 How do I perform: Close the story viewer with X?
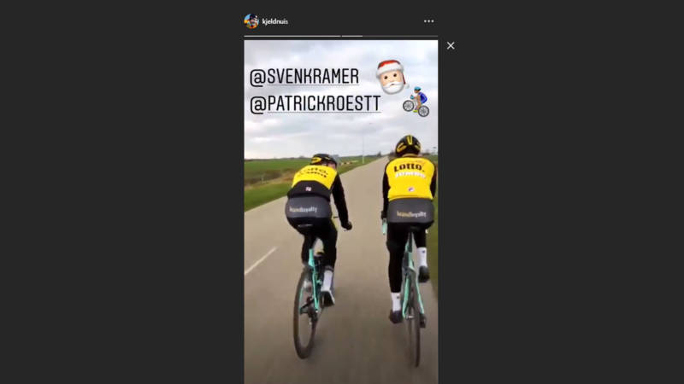451,45
